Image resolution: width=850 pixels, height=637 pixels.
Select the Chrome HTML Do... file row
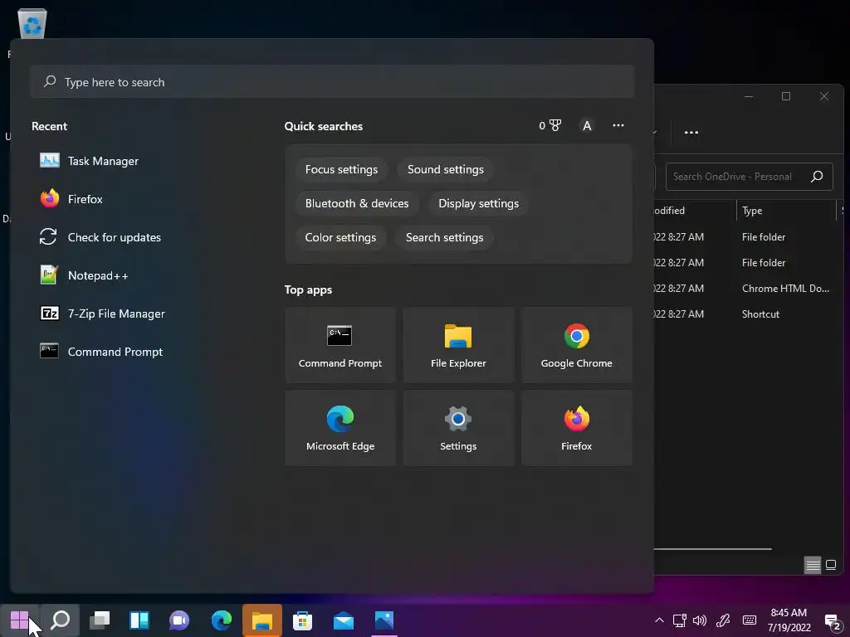point(748,288)
